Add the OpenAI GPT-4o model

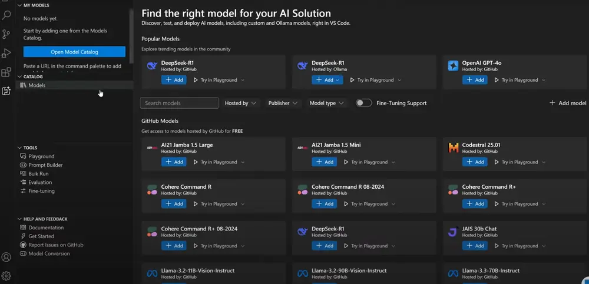pyautogui.click(x=475, y=80)
